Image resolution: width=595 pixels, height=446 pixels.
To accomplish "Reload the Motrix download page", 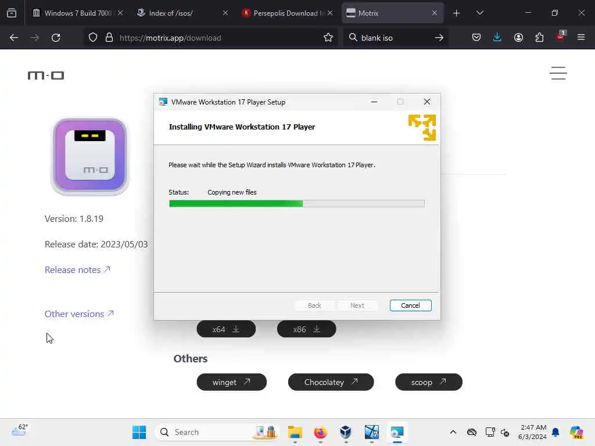I will pos(56,38).
